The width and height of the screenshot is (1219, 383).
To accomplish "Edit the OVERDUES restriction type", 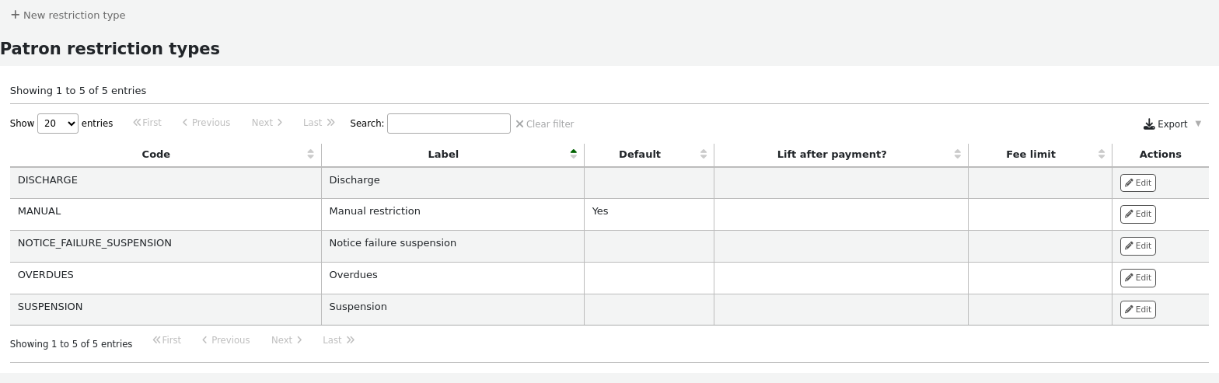I will coord(1137,278).
